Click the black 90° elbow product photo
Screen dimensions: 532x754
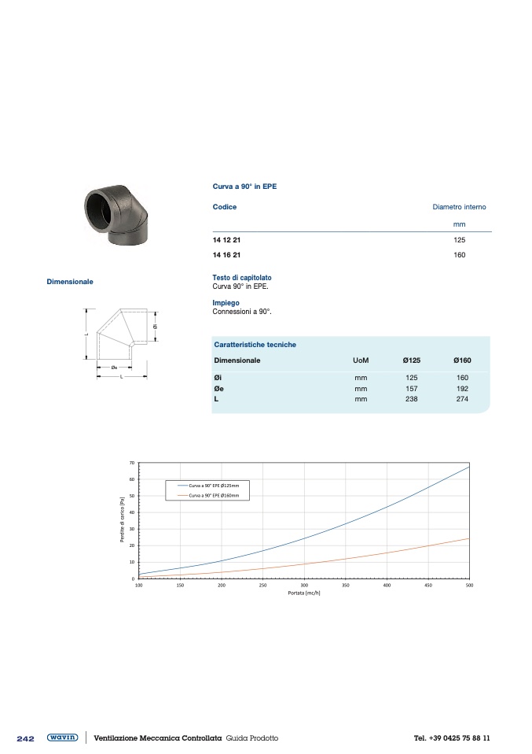pyautogui.click(x=114, y=213)
